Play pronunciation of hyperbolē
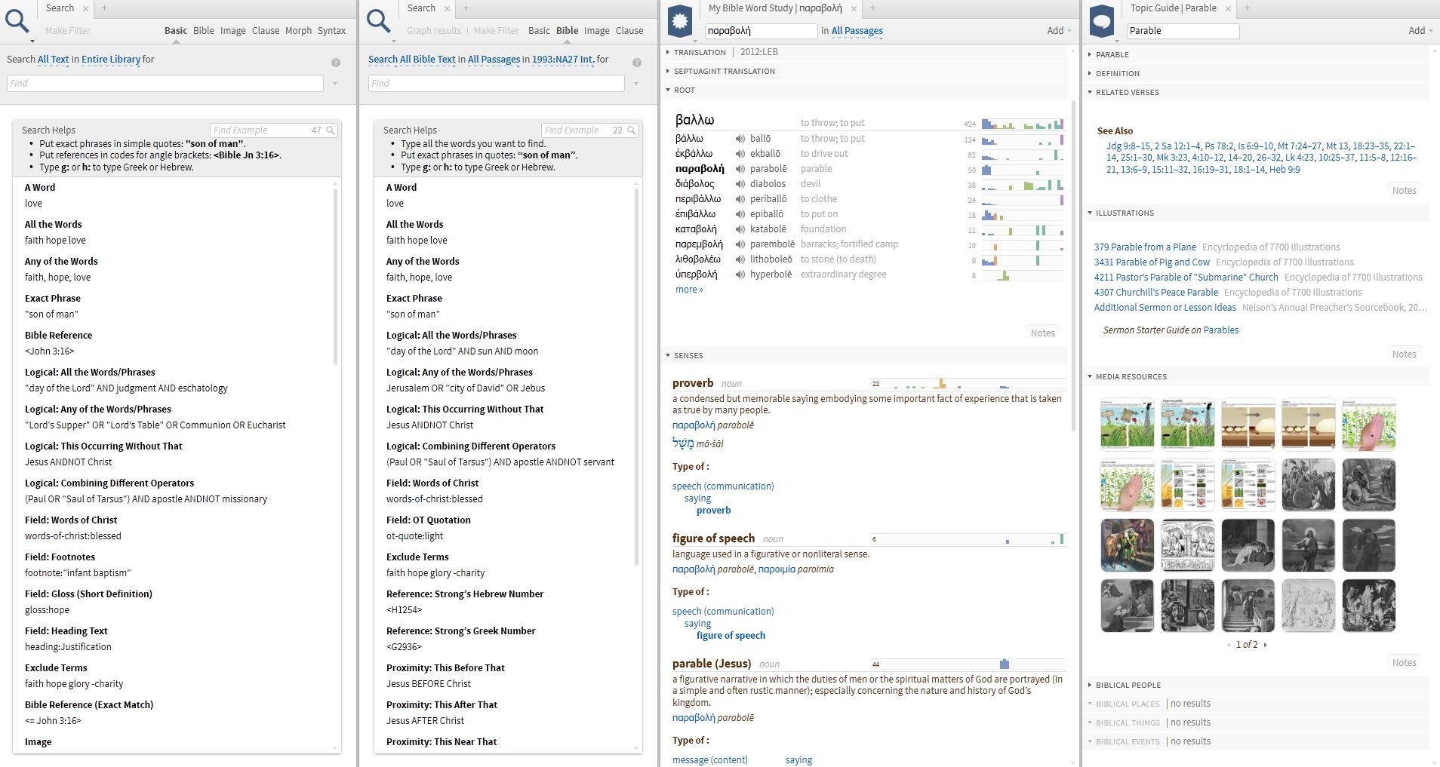The height and width of the screenshot is (767, 1440). [740, 275]
